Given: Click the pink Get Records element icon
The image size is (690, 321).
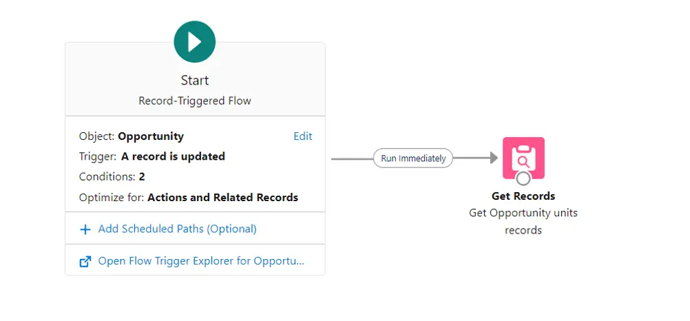Looking at the screenshot, I should point(523,157).
